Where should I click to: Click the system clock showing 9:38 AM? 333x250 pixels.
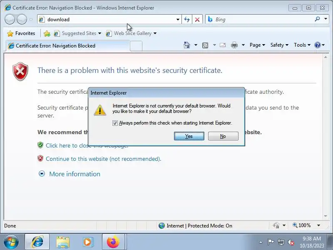click(x=312, y=242)
